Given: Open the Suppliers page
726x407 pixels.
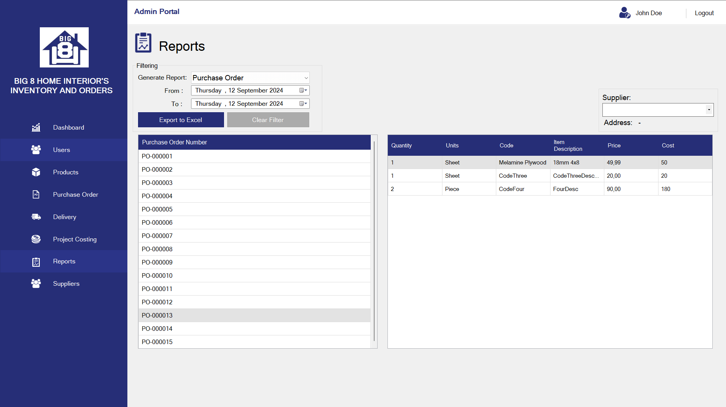Looking at the screenshot, I should point(64,283).
